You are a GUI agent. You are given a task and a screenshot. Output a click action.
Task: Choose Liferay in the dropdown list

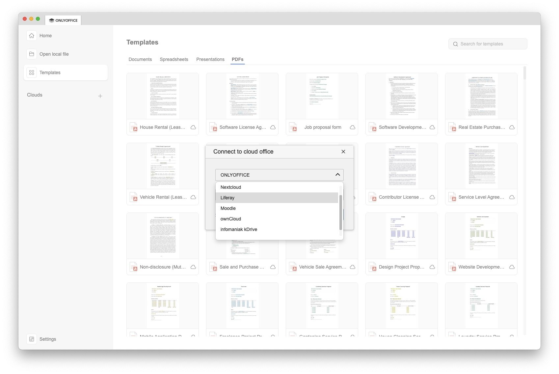pos(227,198)
